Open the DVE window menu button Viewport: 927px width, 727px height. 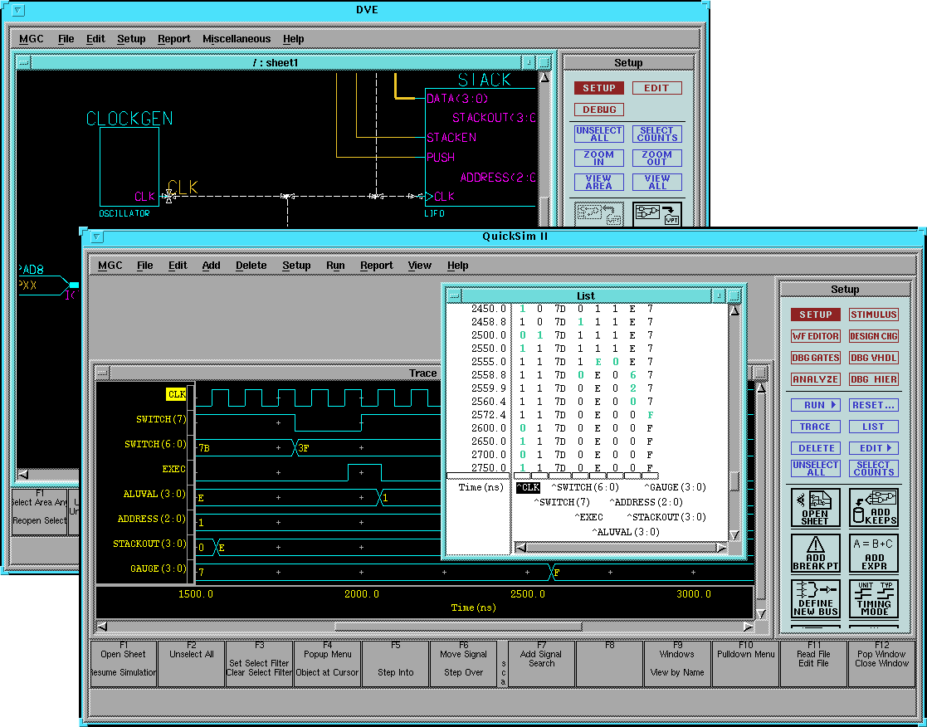[18, 10]
